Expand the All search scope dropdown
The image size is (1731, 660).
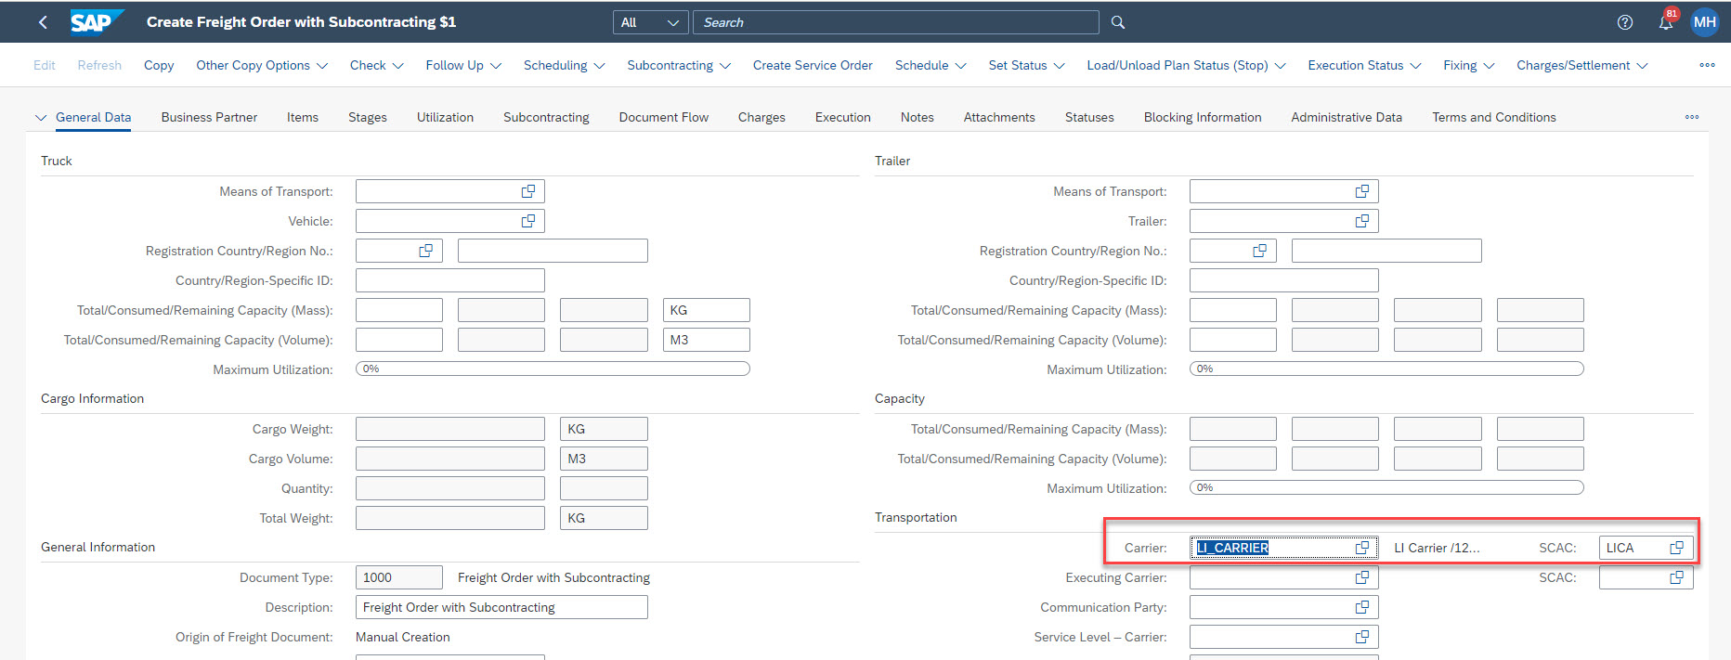coord(651,22)
